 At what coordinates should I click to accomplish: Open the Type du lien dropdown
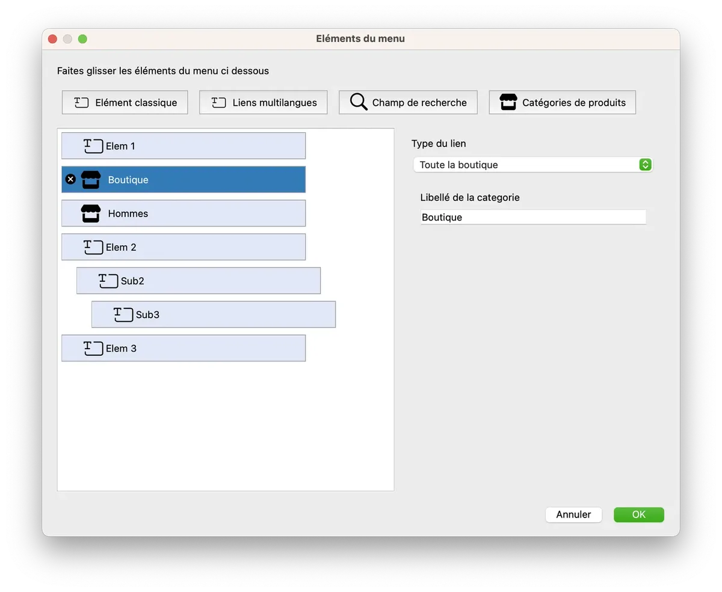coord(532,165)
